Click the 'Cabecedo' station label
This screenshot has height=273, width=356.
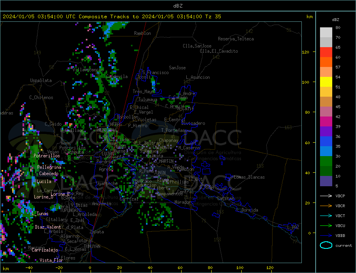[49, 174]
